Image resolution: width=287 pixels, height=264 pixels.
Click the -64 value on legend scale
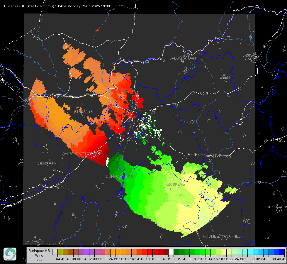tap(57, 259)
